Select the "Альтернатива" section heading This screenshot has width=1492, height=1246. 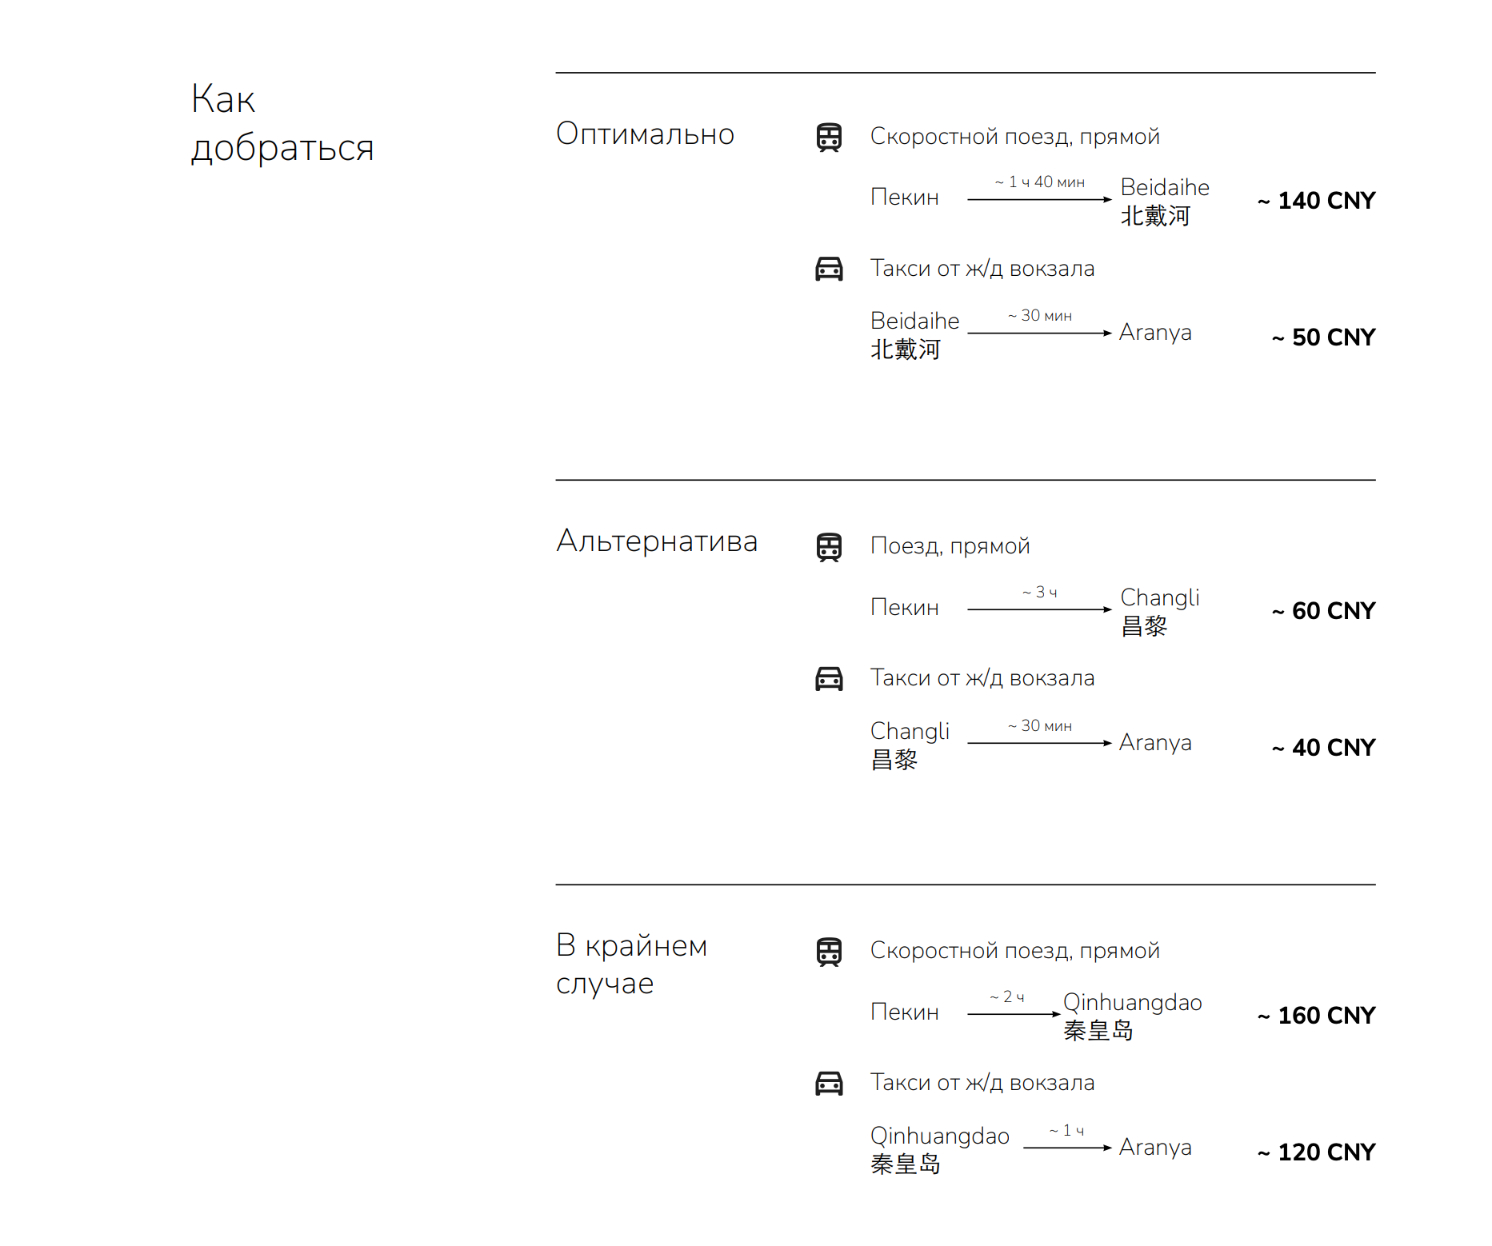pyautogui.click(x=657, y=541)
